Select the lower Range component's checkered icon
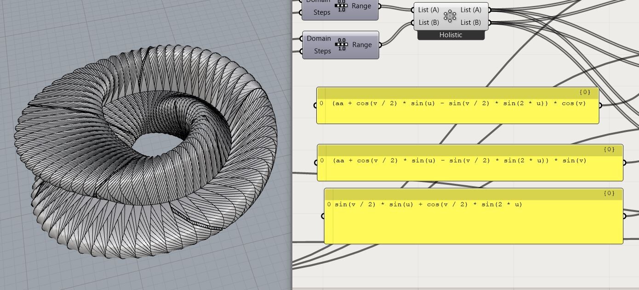 [x=341, y=45]
